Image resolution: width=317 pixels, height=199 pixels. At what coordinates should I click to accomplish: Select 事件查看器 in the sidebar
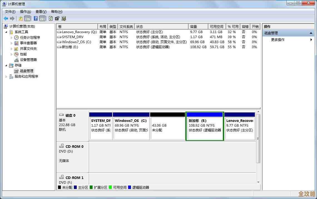[28, 43]
